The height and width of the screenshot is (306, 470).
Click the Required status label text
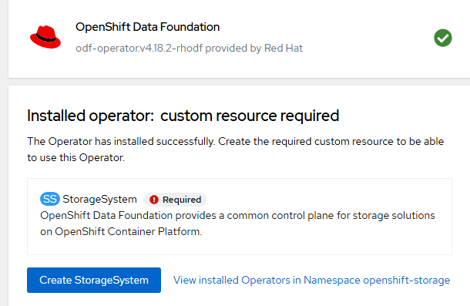tap(182, 200)
